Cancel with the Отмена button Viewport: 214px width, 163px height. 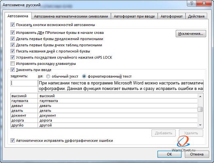pyautogui.click(x=197, y=154)
